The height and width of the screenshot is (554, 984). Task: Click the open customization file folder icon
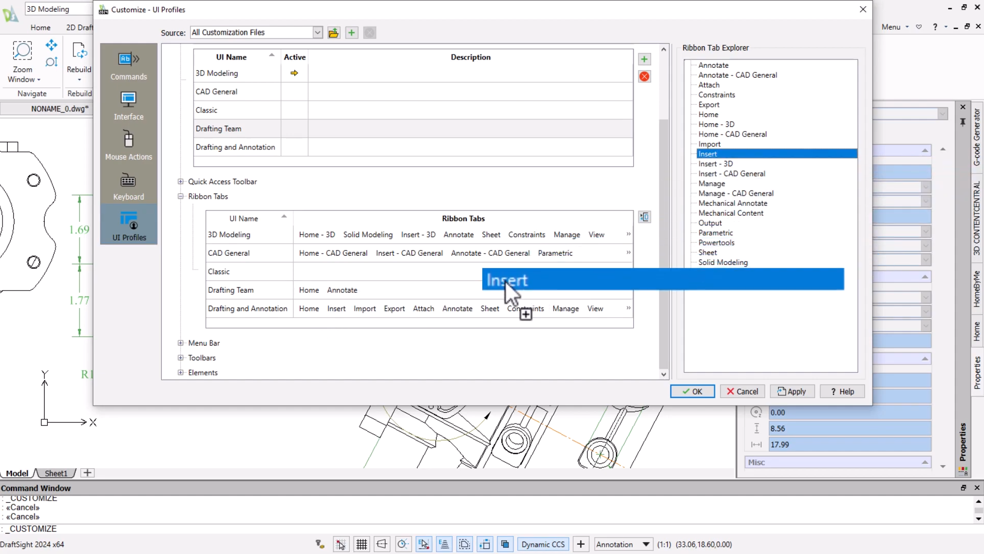point(333,33)
